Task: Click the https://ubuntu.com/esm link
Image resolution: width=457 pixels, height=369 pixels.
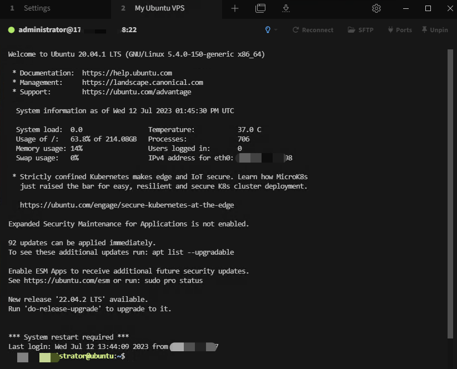Action: [67, 280]
